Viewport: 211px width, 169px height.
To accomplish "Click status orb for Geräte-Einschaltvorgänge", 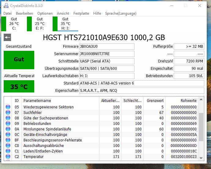I will 8,134.
